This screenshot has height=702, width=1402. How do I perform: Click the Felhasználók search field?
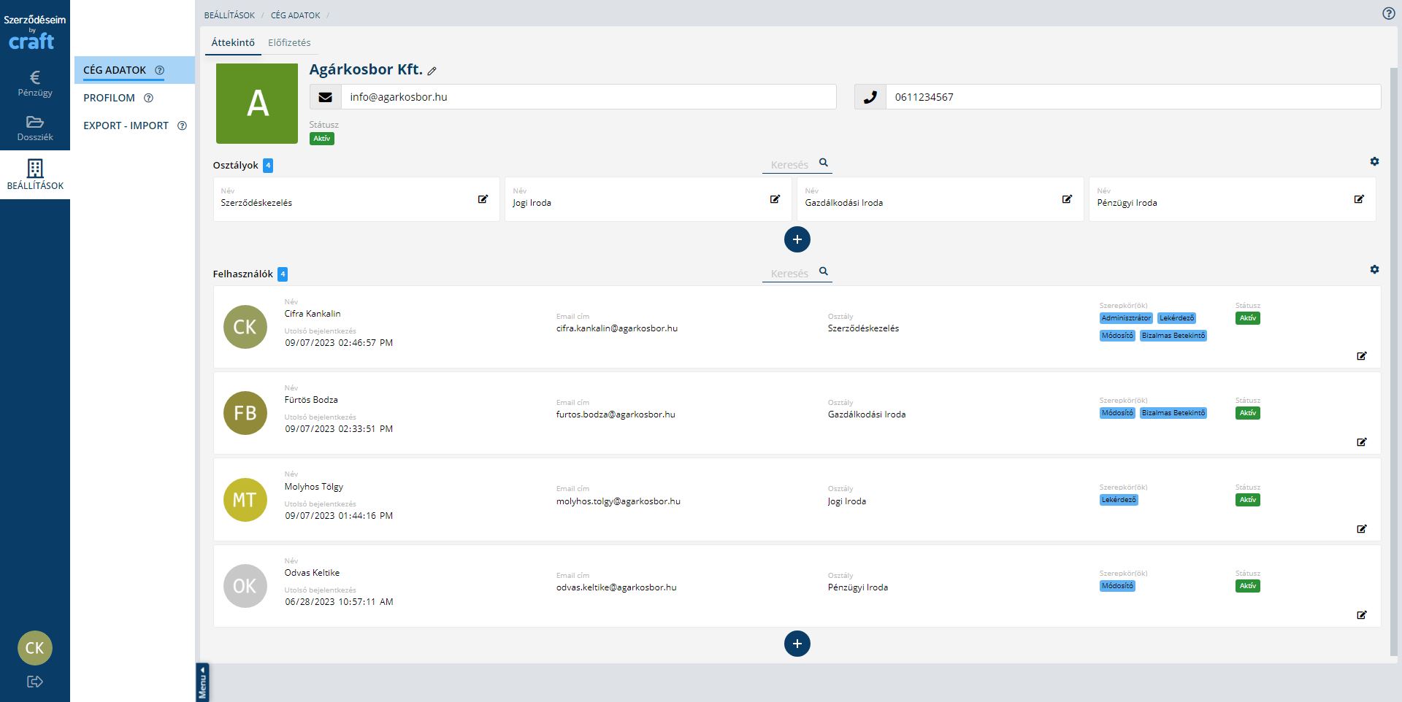pos(790,274)
